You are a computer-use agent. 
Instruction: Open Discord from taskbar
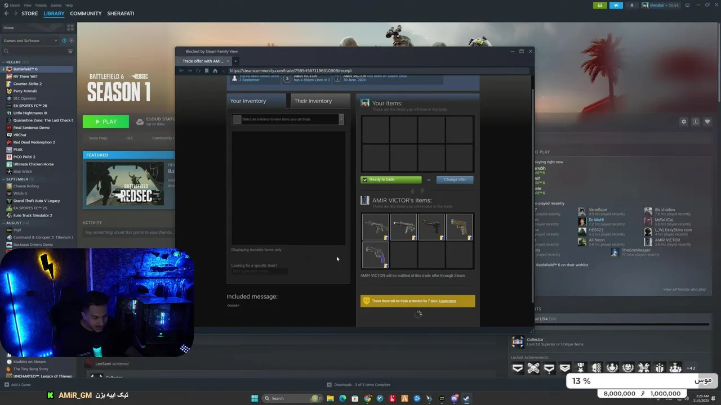454,398
